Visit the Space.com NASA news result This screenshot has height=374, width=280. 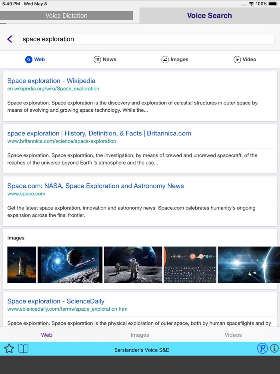tap(95, 186)
